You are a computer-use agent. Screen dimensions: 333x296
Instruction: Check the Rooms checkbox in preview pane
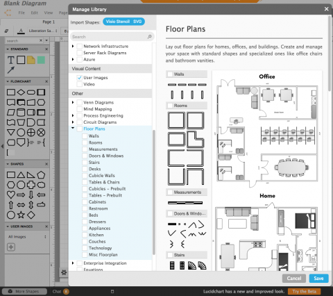click(170, 106)
